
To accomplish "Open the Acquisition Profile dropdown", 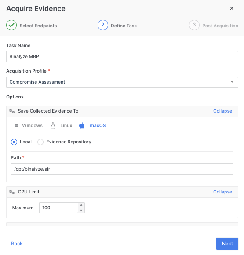I will [122, 82].
